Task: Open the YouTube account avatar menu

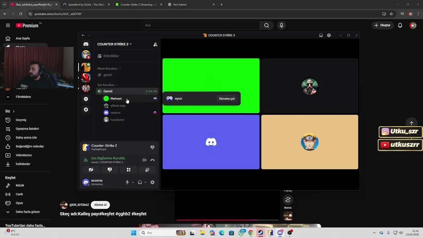Action: click(x=413, y=25)
